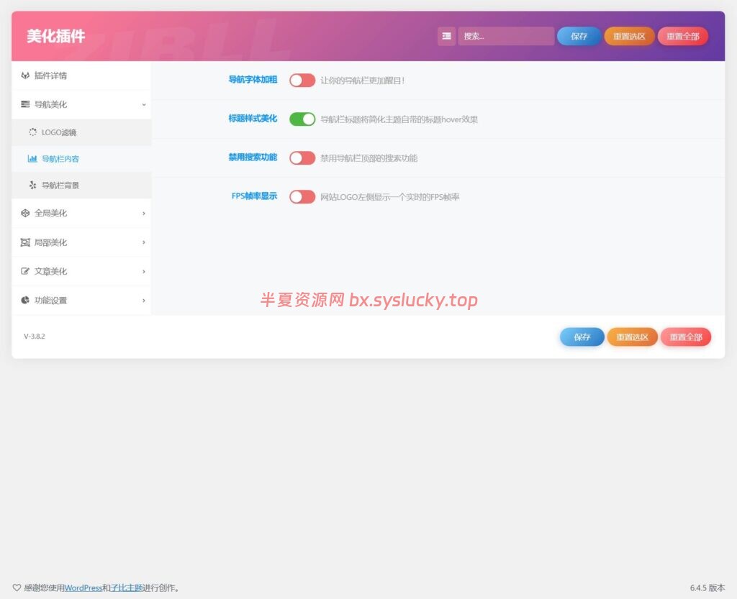Enable 禁用搜索功能 toggle
Viewport: 737px width, 599px height.
302,157
